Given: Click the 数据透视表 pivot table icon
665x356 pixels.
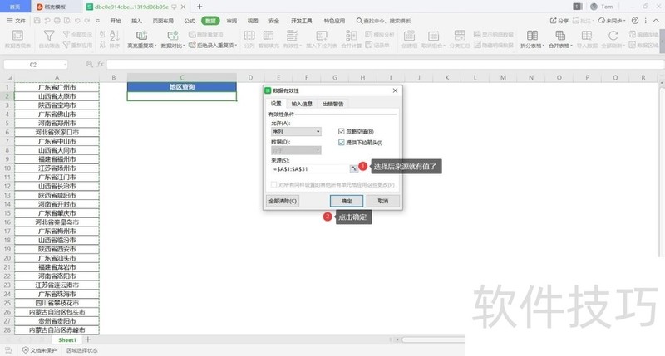Looking at the screenshot, I should (17, 36).
